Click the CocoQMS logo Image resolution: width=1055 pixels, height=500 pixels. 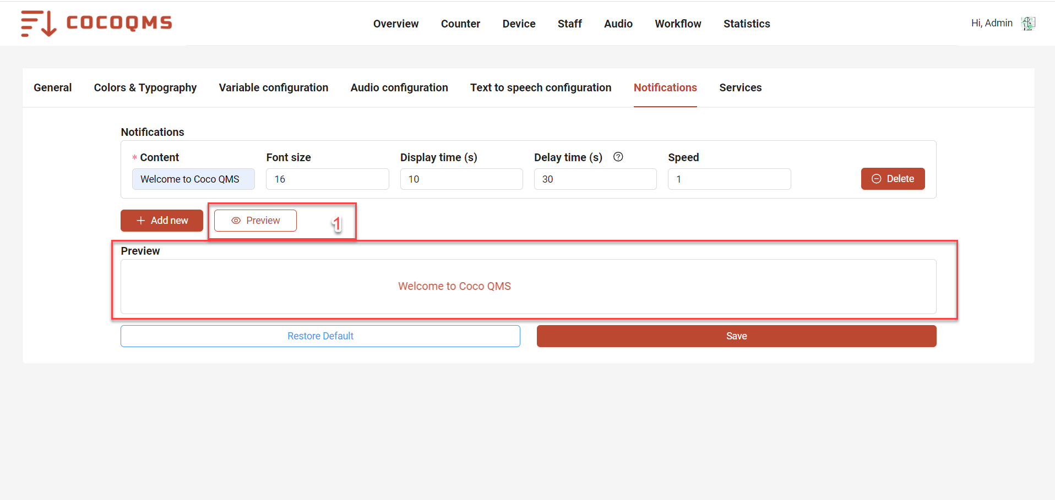(x=96, y=23)
